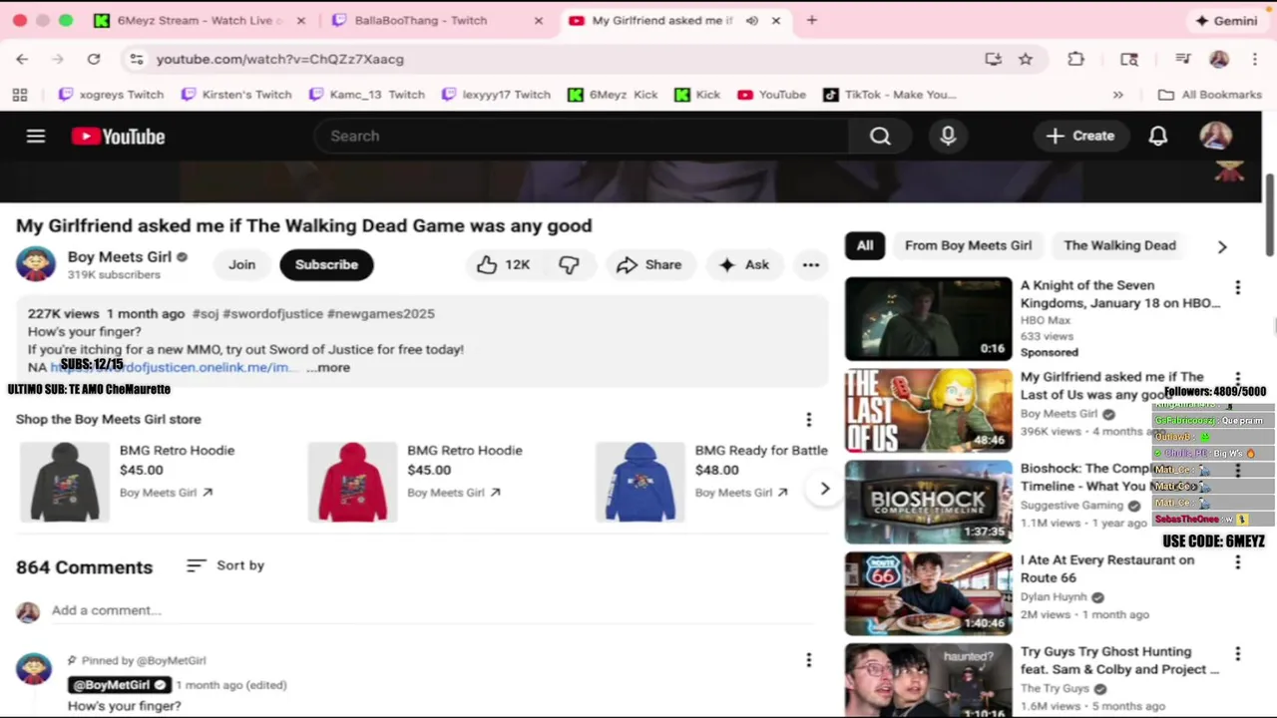Open the blue BMG Ready for Battle hoodie
The width and height of the screenshot is (1277, 718).
coord(640,482)
